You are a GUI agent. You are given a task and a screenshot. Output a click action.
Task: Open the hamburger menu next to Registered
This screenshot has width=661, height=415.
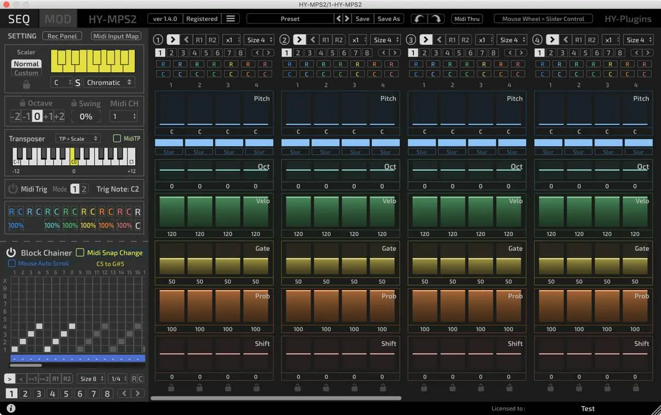[x=231, y=19]
